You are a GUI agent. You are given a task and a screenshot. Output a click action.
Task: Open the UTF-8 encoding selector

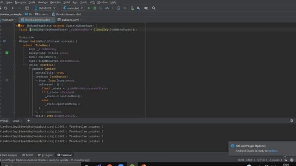point(262,160)
